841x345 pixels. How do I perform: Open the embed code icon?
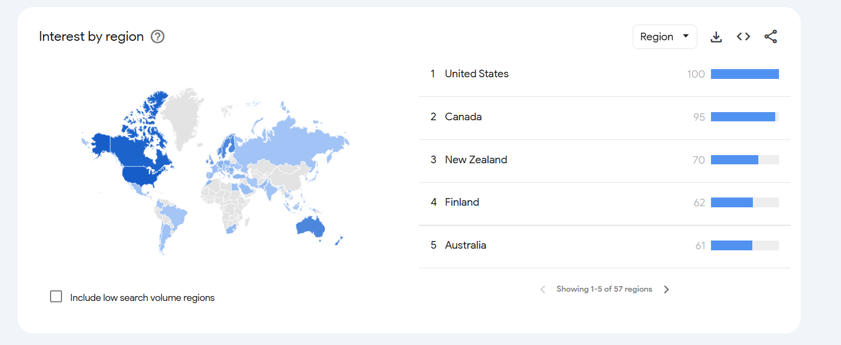pos(744,36)
